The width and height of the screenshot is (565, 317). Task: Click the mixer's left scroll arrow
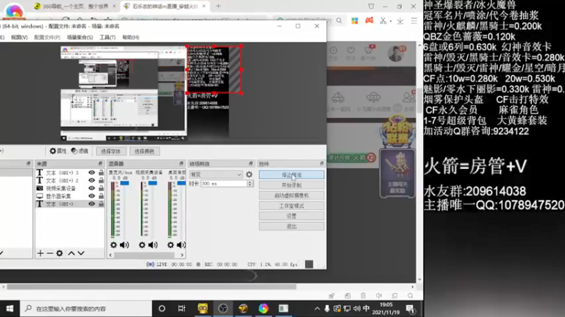coord(111,255)
